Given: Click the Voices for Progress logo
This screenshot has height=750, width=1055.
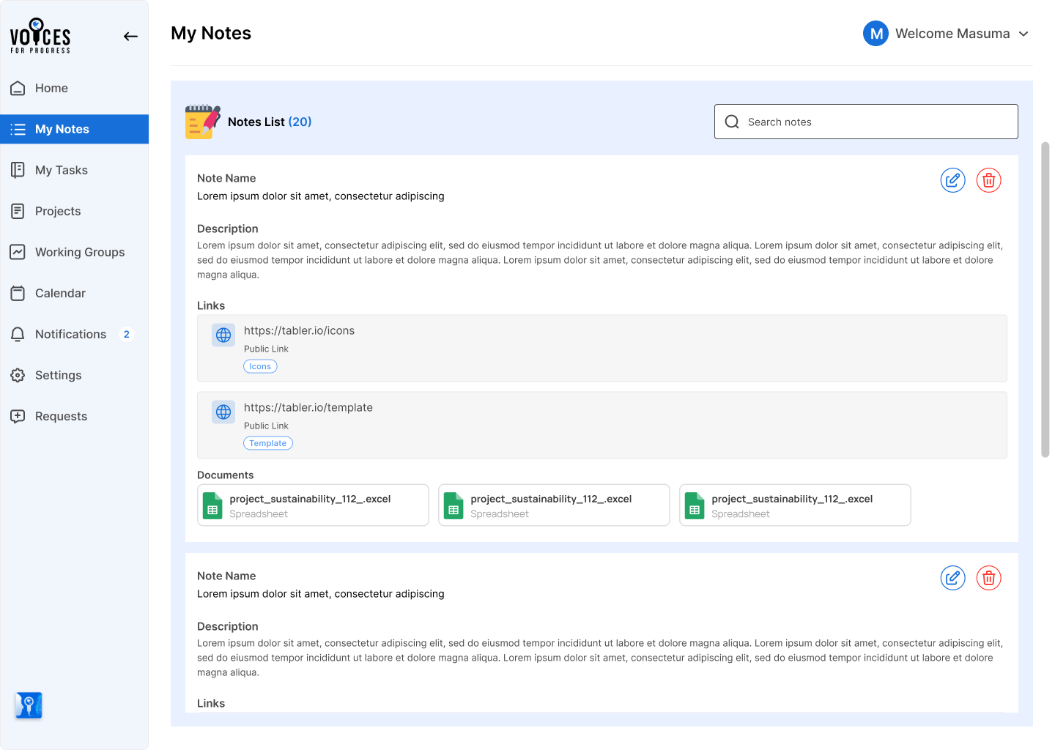Looking at the screenshot, I should coord(40,34).
